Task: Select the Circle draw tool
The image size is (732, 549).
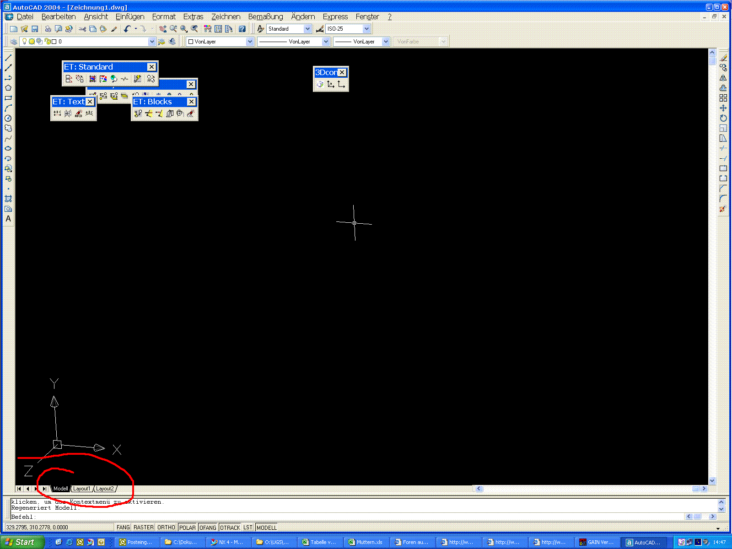Action: pos(8,118)
